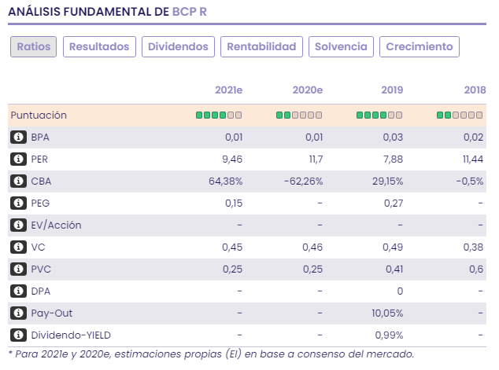Click the EV/Acción info icon
Image resolution: width=499 pixels, height=370 pixels.
[x=18, y=225]
